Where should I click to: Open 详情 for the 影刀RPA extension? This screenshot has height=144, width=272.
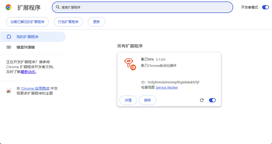(x=128, y=100)
